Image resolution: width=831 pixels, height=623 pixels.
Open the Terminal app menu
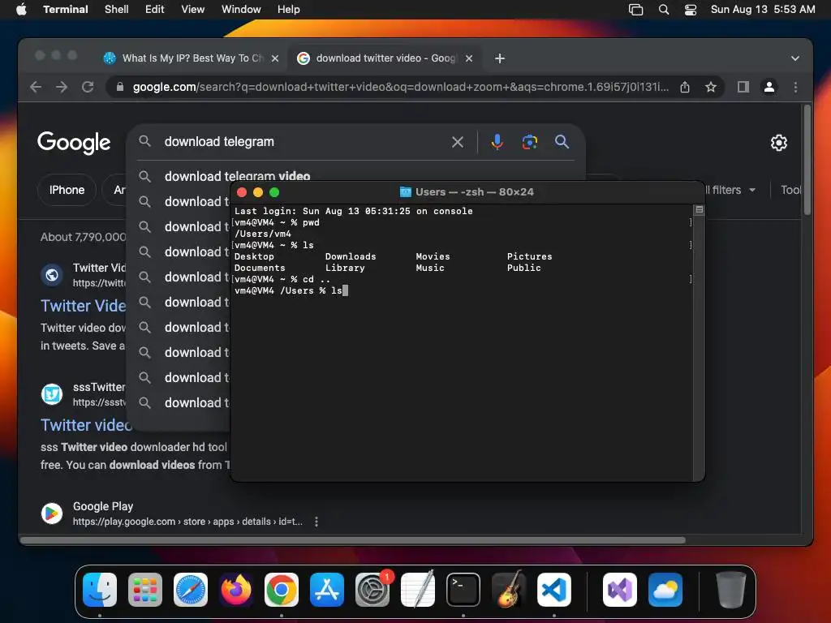[x=65, y=10]
